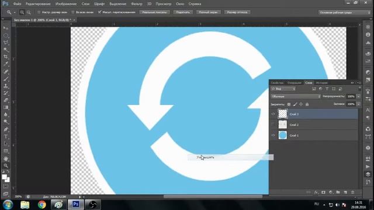374x210 pixels.
Task: Toggle lock all padlock icon
Action: tap(307, 104)
